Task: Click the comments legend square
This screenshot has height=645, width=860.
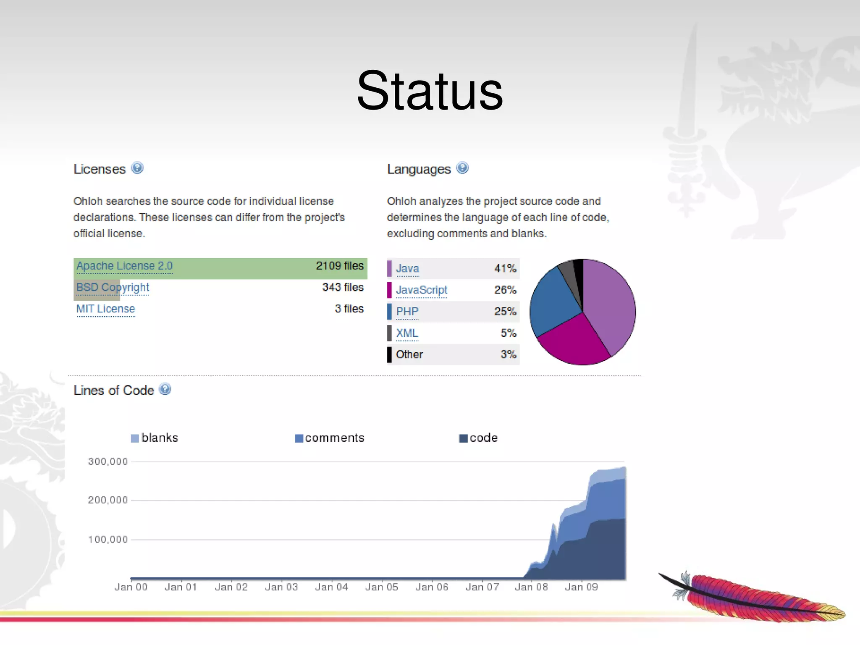Action: click(x=299, y=438)
